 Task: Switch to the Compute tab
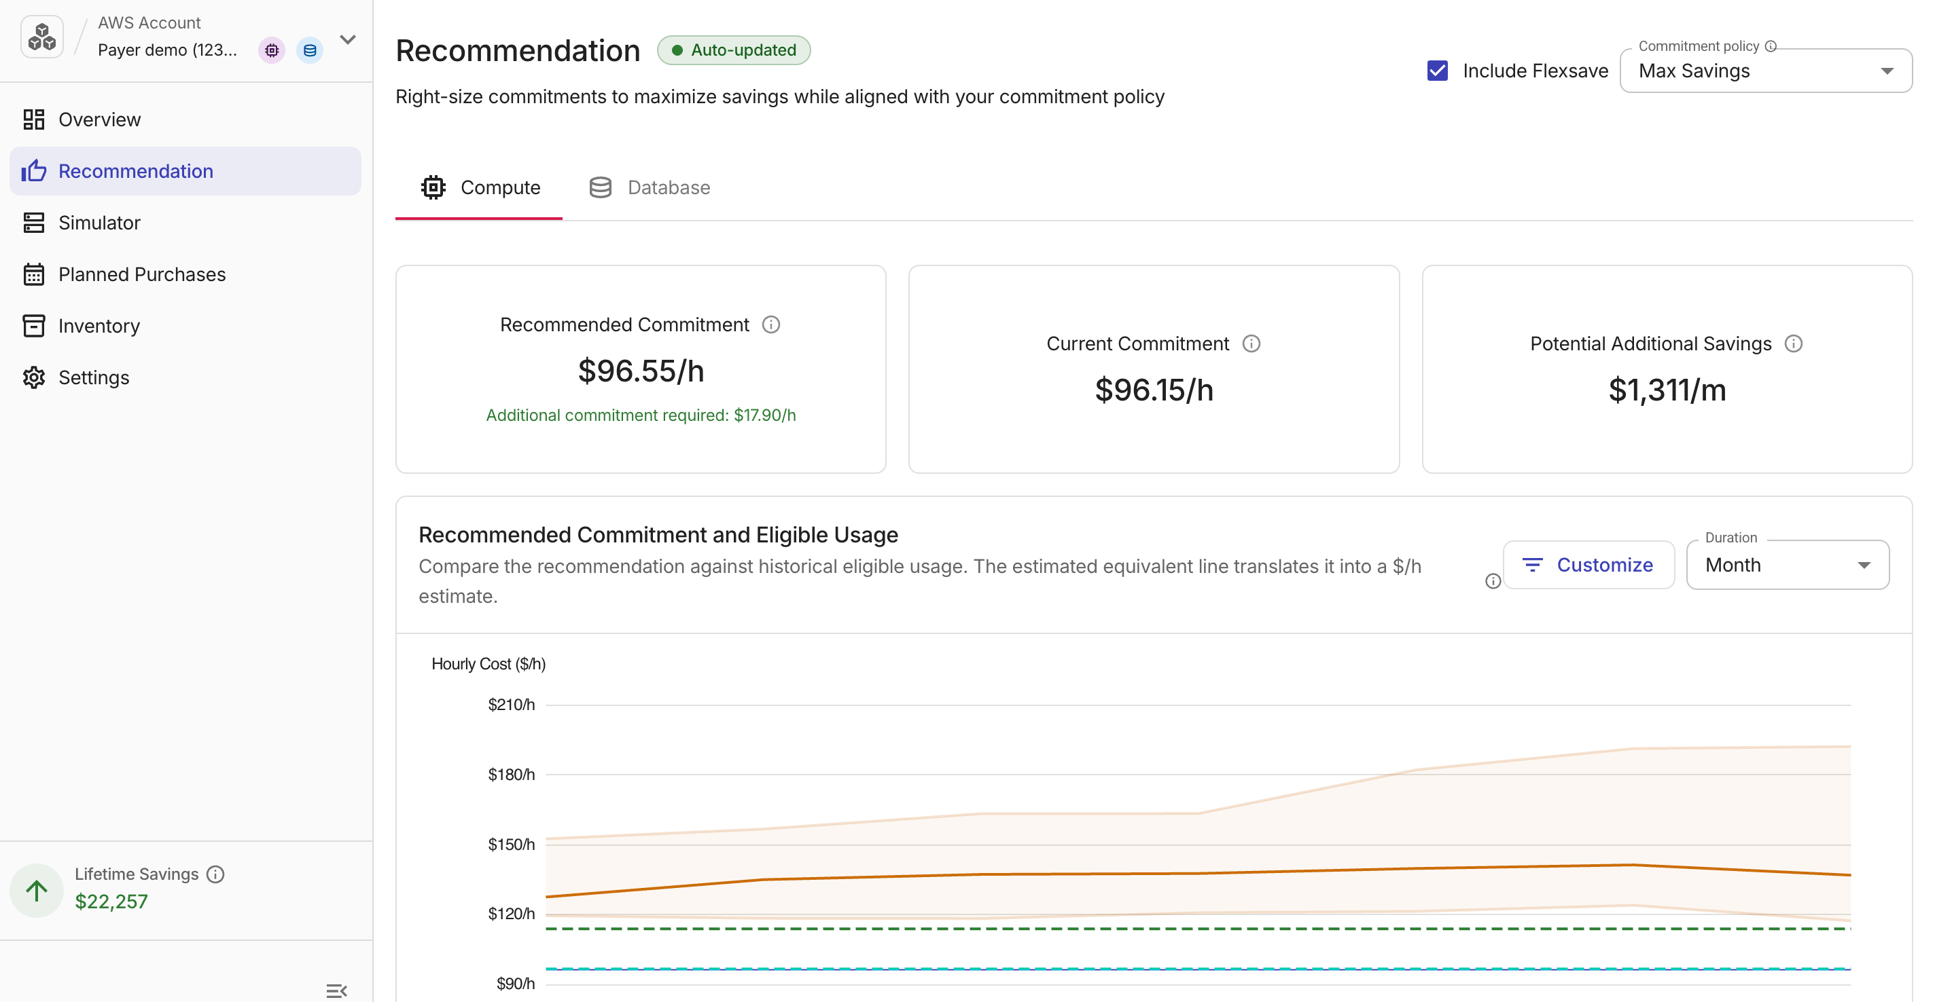click(x=479, y=187)
